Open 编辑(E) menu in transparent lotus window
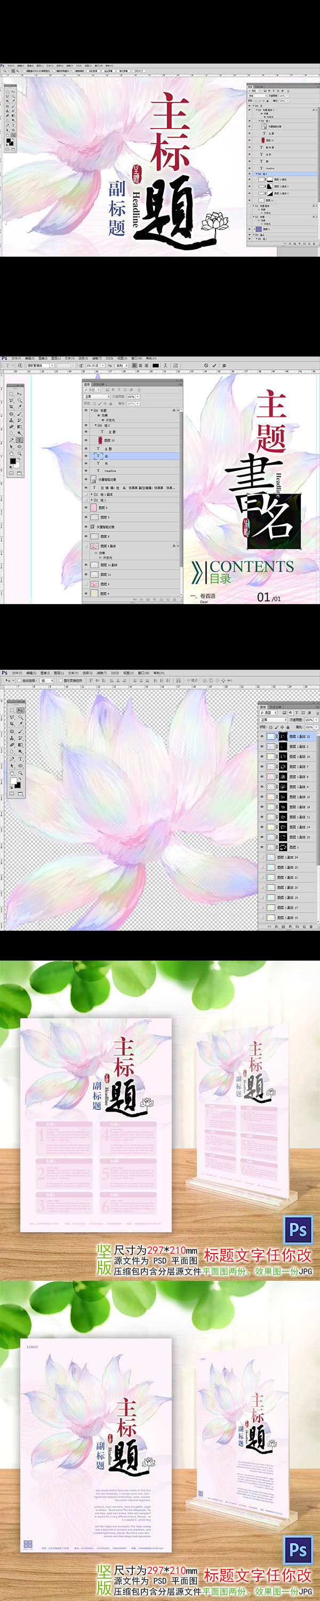This screenshot has height=1601, width=320. 31,673
